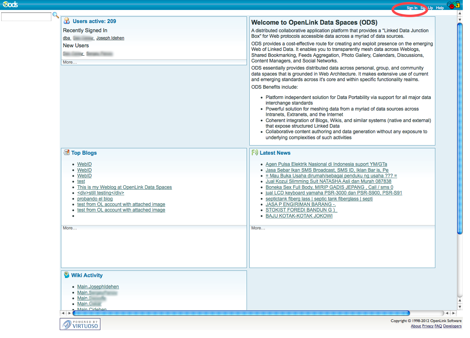Open the 'probando el blog' link
470x338 pixels.
95,199
